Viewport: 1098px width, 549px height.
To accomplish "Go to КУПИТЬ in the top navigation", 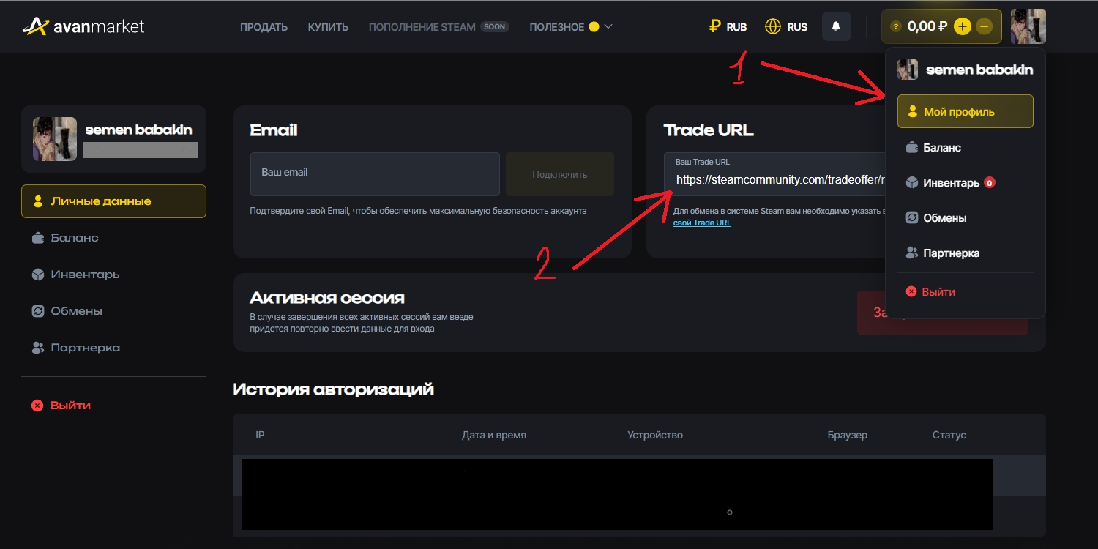I will [328, 27].
